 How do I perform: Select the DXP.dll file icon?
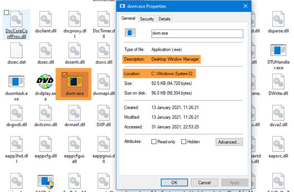(104, 113)
